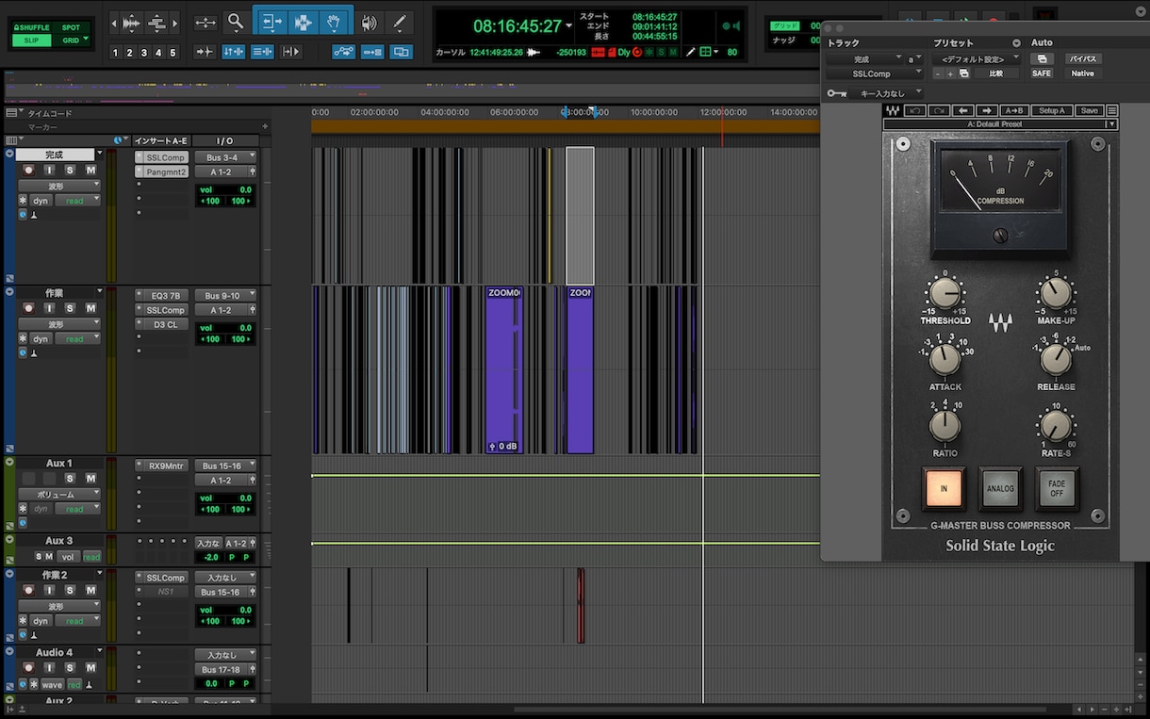Viewport: 1150px width, 719px height.
Task: Mute the 作業 track
Action: point(90,308)
